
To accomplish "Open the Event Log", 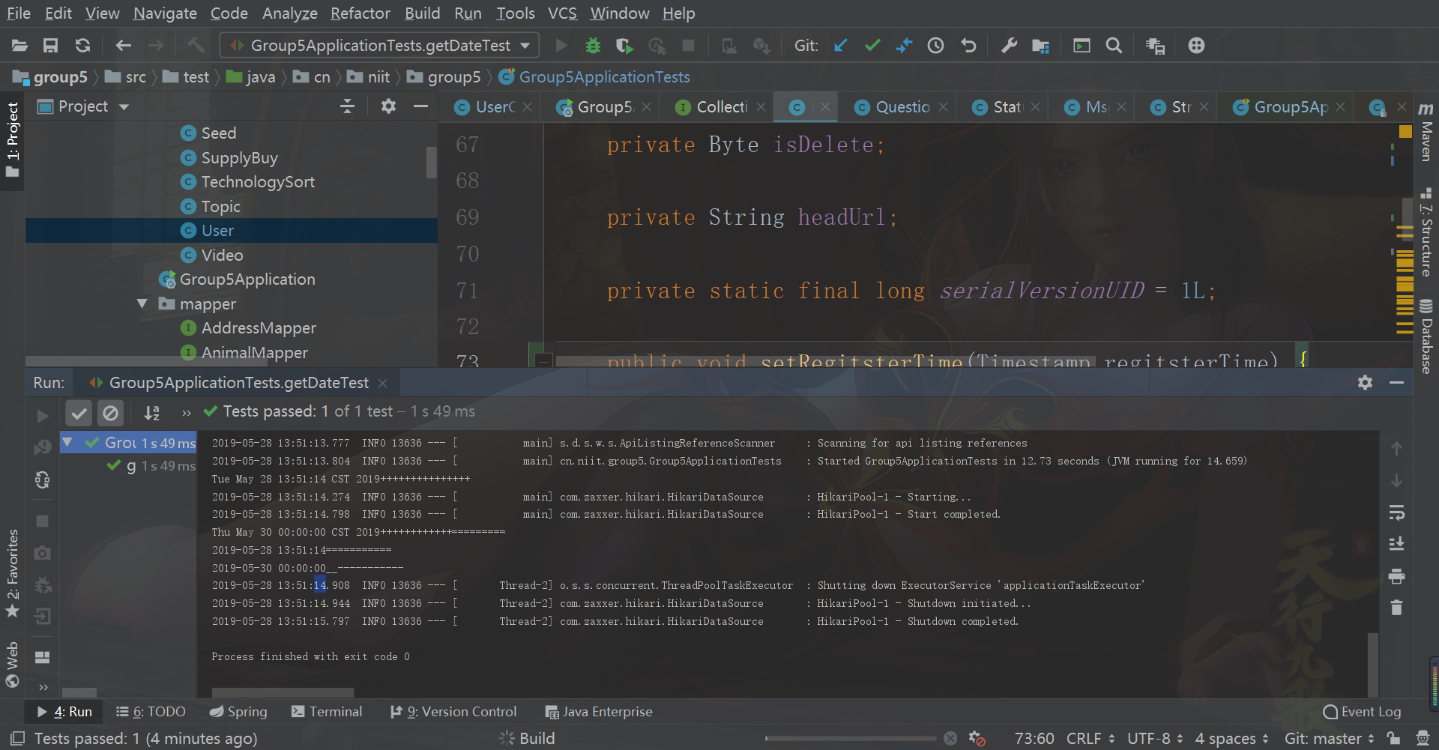I will [1362, 712].
